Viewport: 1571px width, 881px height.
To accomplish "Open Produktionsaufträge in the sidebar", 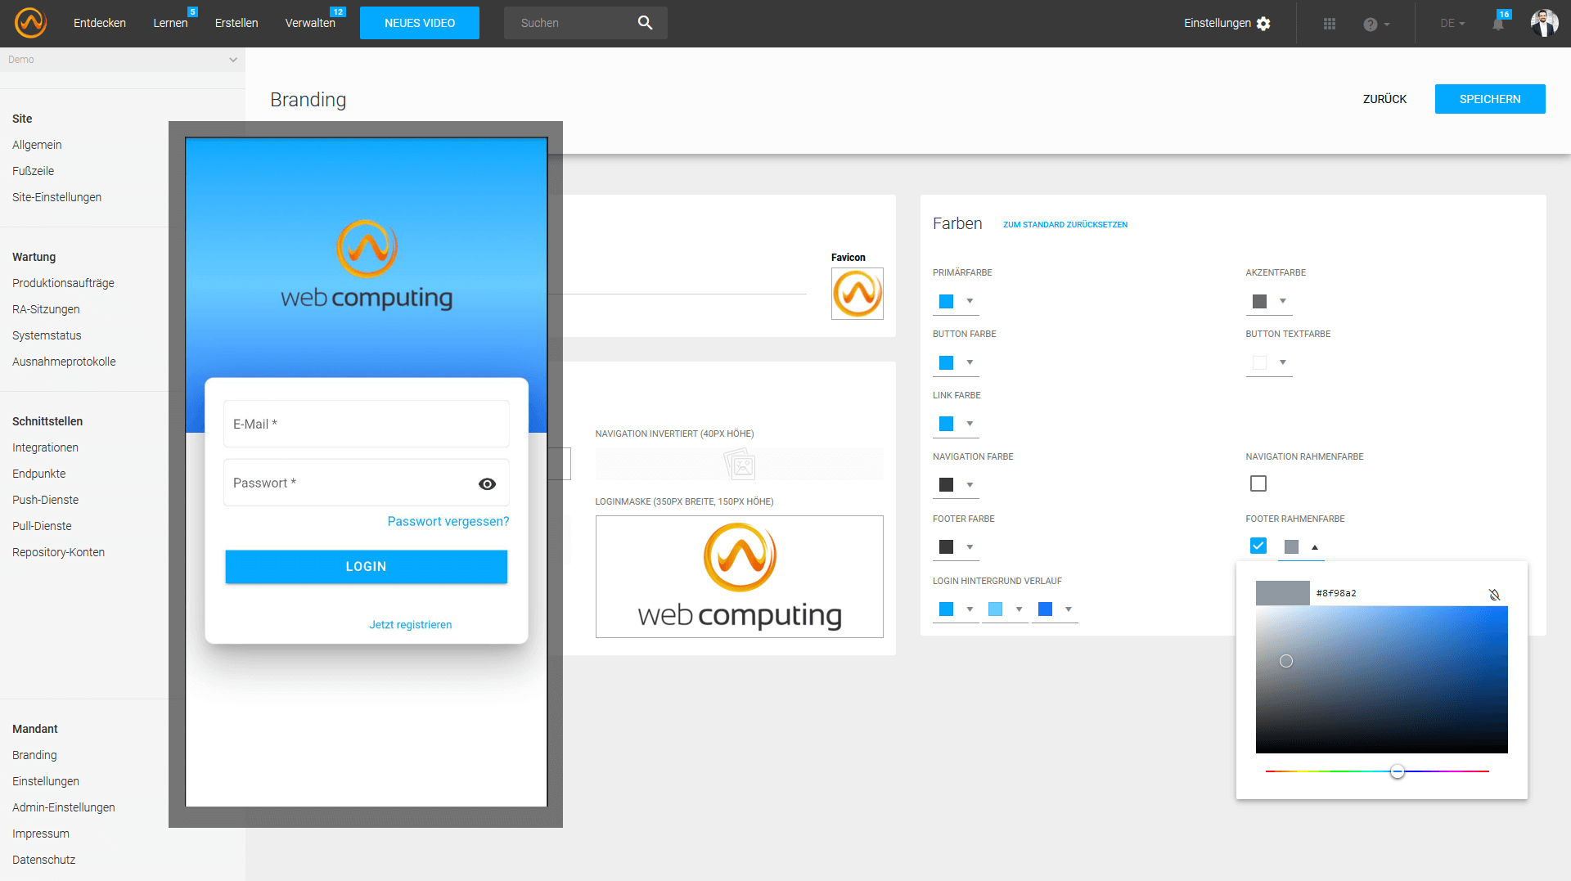I will 63,283.
